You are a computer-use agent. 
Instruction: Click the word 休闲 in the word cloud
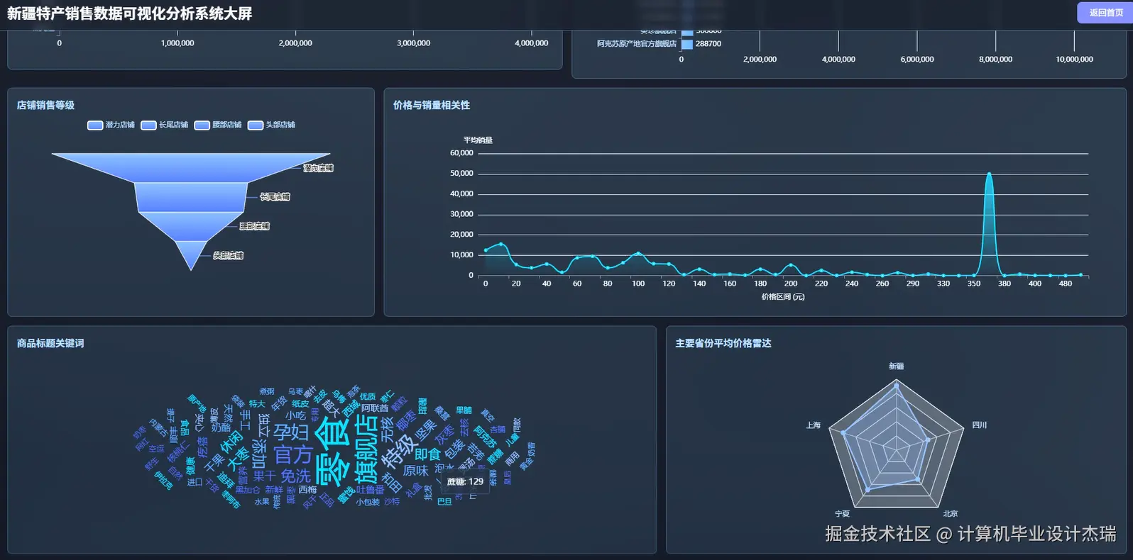coord(232,442)
